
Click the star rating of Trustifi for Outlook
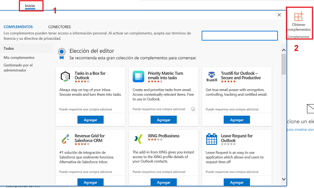point(228,81)
